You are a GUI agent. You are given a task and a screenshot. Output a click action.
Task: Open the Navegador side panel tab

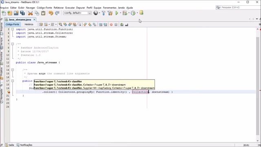click(x=2, y=96)
